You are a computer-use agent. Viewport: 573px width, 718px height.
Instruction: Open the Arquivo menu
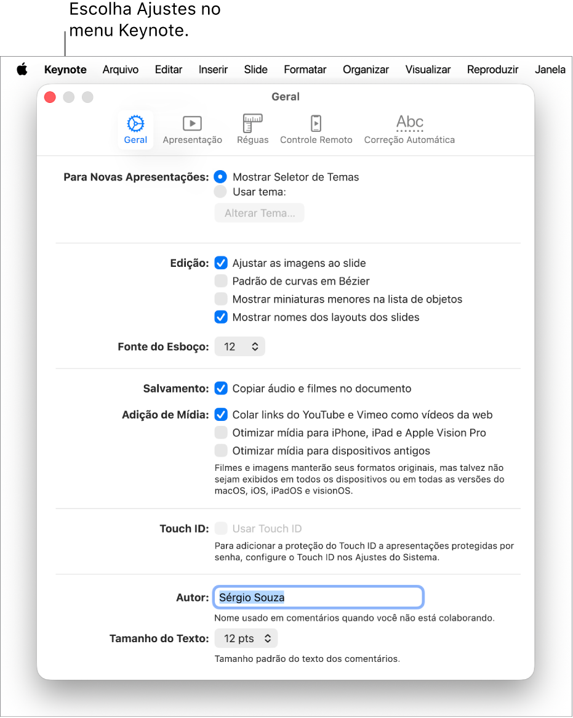pos(120,70)
